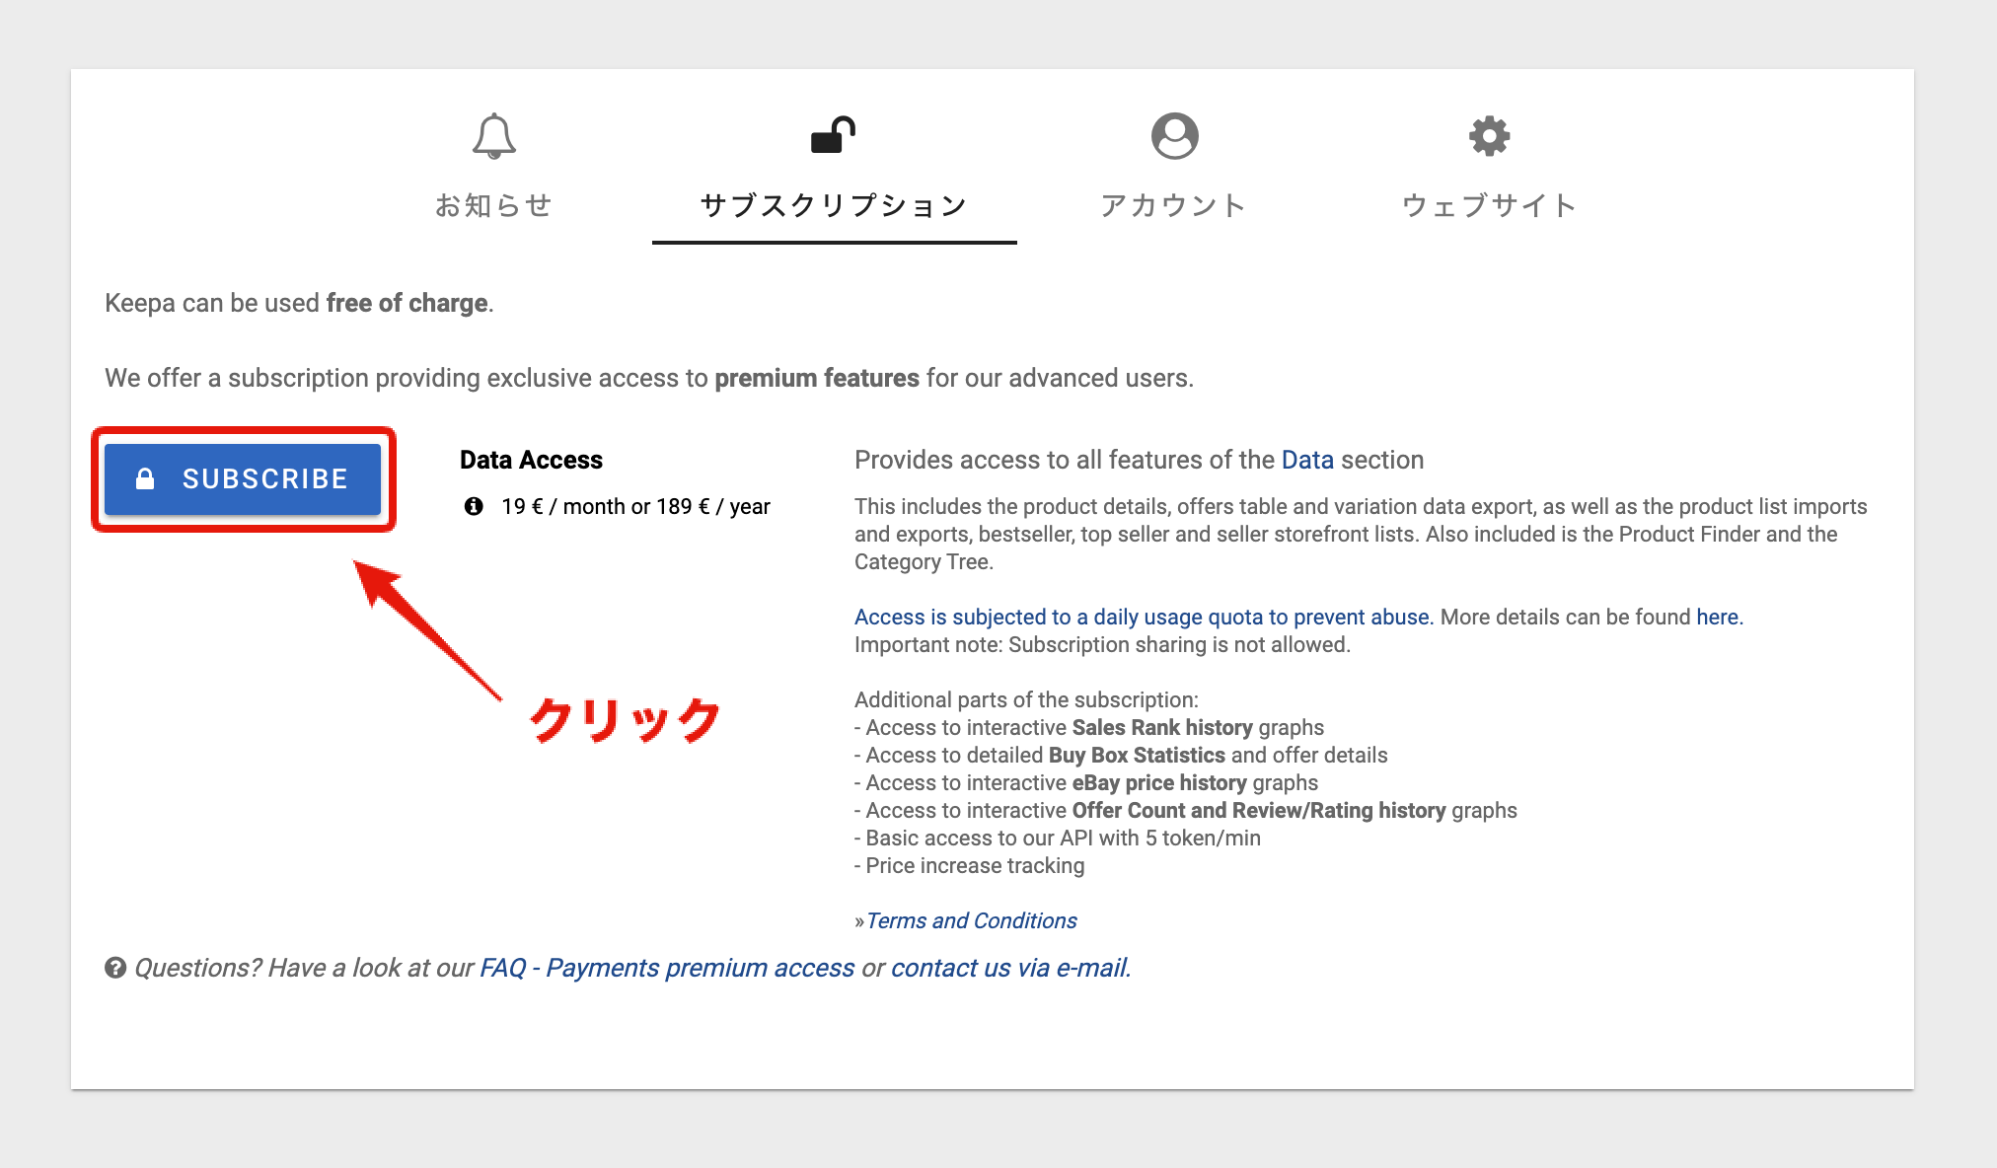
Task: Click the lock icon inside the SUBSCRIBE button
Action: coord(146,478)
